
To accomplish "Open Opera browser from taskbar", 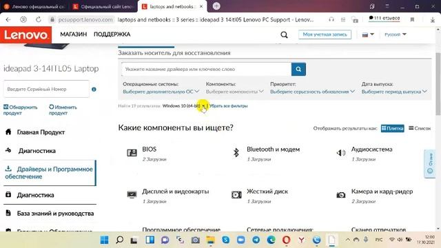I will 287,240.
